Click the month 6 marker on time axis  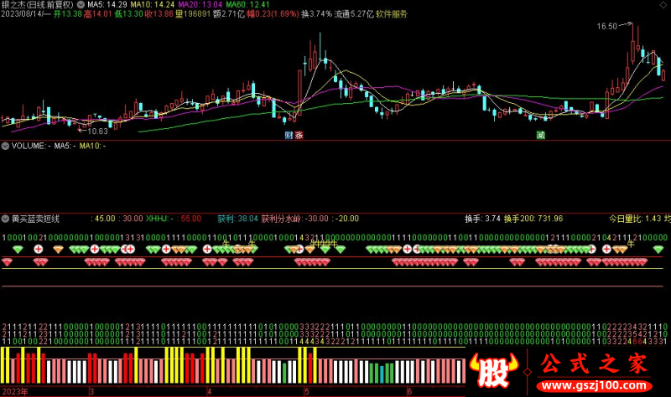(x=409, y=391)
